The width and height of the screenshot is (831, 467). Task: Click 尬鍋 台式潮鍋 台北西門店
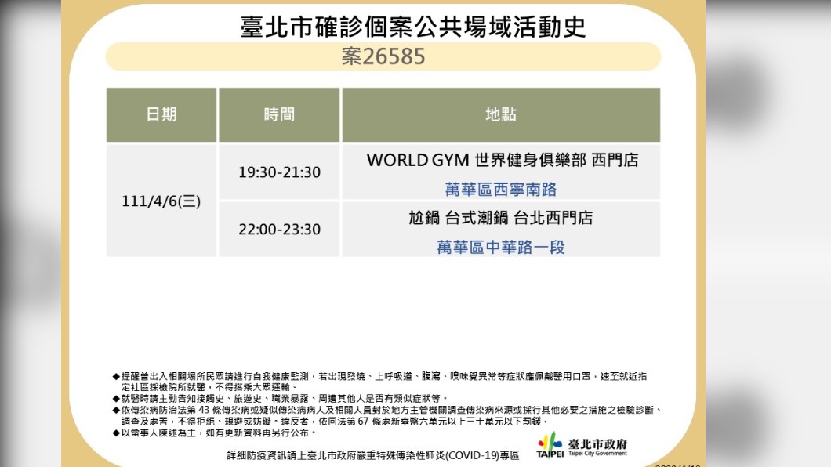point(501,218)
